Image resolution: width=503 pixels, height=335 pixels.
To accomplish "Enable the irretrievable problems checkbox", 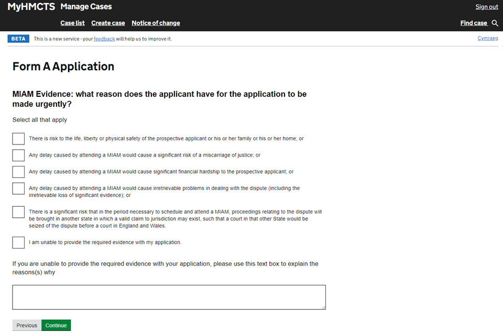I will pos(18,188).
